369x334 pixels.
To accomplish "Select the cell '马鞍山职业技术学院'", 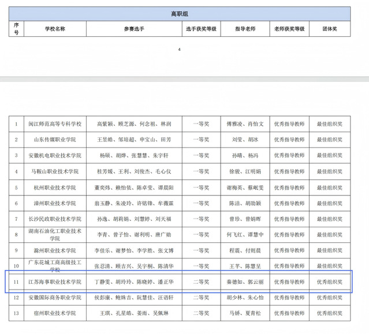I will [x=55, y=171].
